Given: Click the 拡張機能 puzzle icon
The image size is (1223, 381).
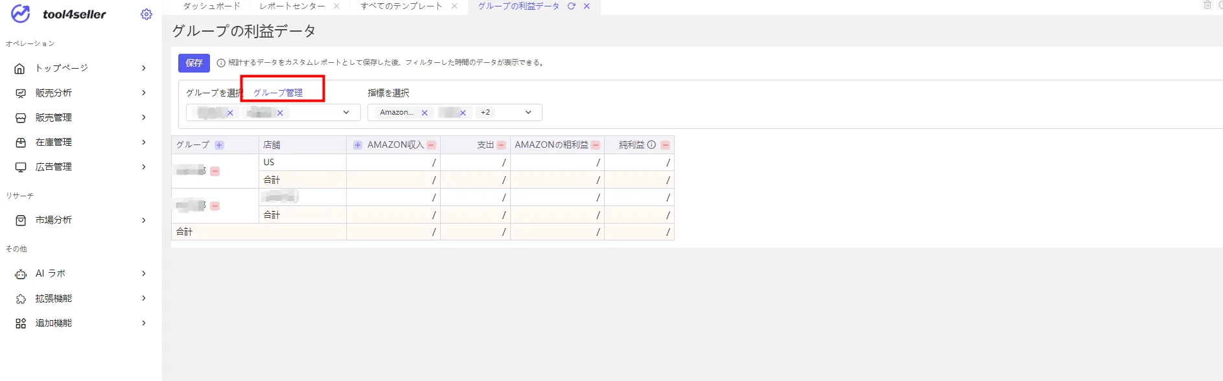Looking at the screenshot, I should coord(20,299).
